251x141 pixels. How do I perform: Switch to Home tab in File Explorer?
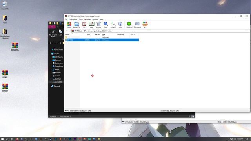click(59, 27)
